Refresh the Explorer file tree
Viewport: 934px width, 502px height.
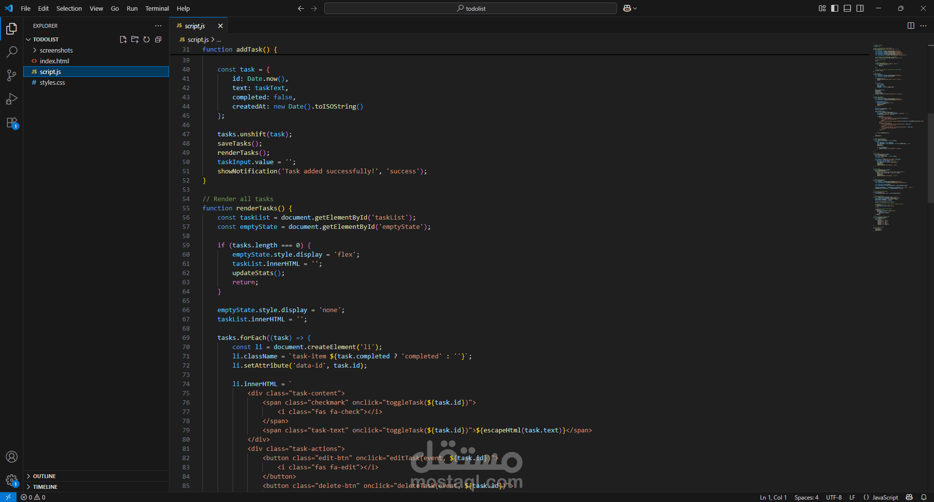[x=147, y=39]
